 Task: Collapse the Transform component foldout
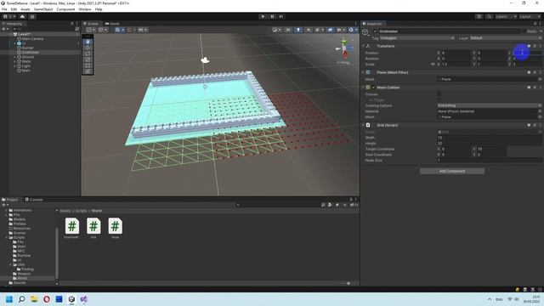tap(363, 46)
